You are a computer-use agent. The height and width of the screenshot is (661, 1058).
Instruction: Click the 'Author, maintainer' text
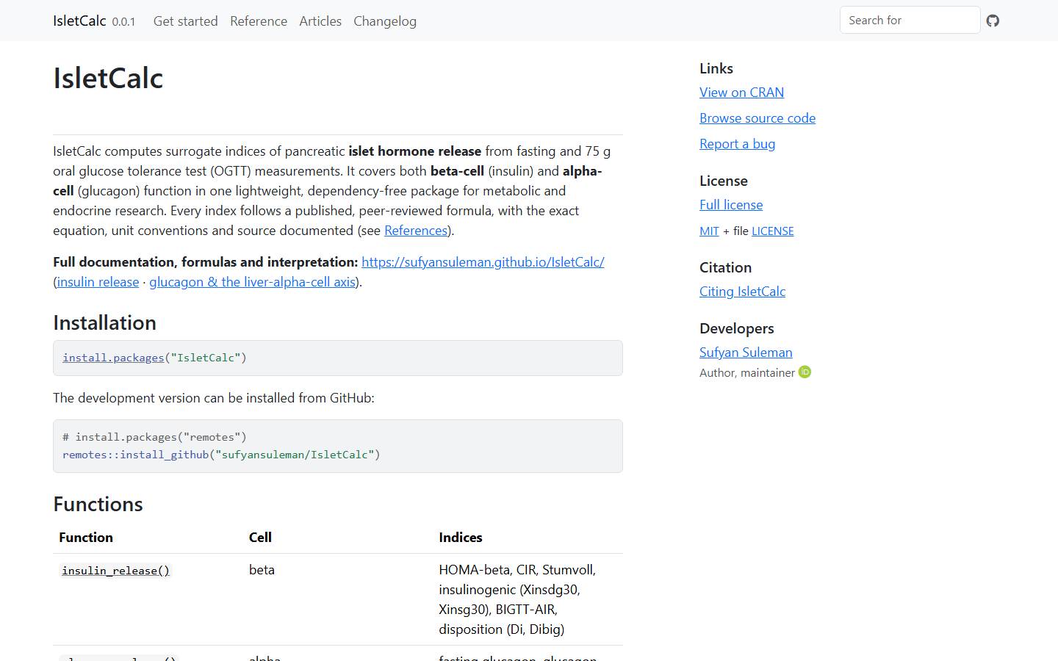pos(747,373)
